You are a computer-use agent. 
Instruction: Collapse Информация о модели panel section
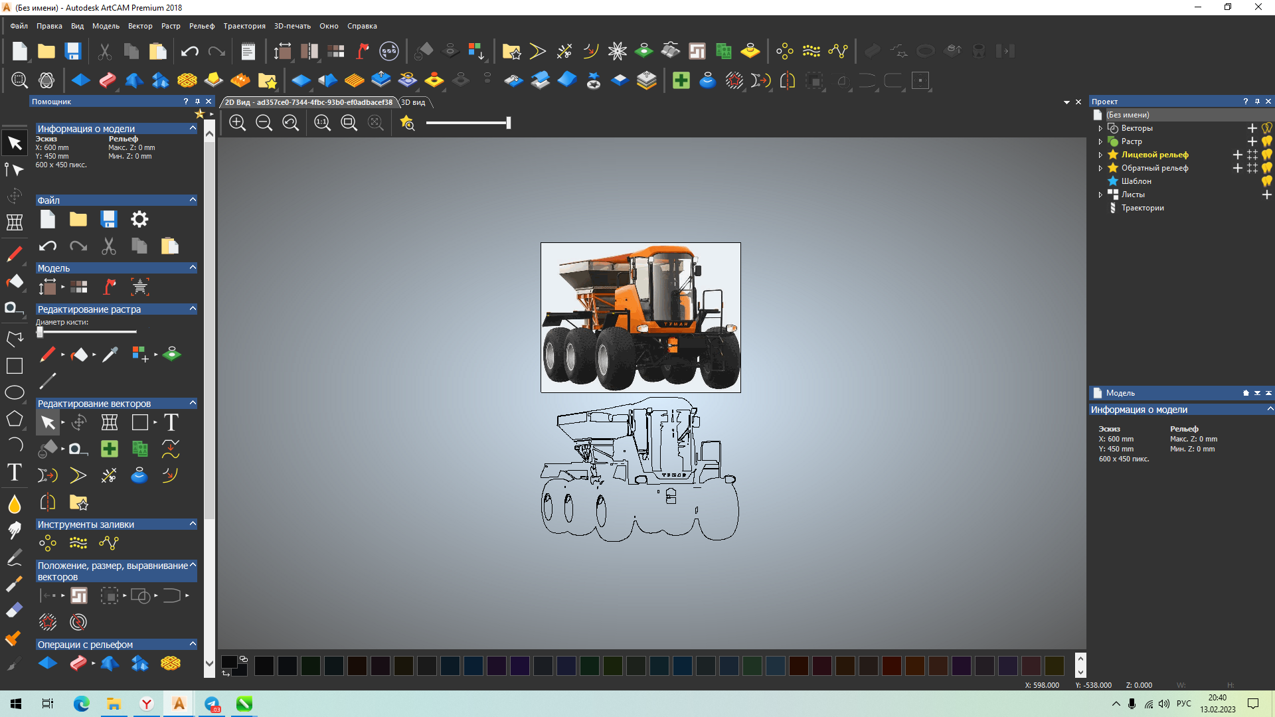pos(193,128)
